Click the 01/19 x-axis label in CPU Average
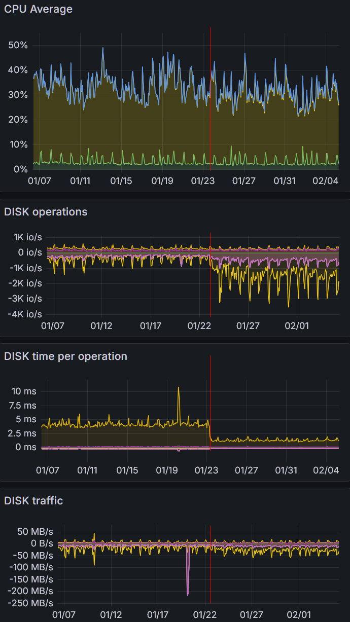The image size is (350, 622). coord(162,180)
